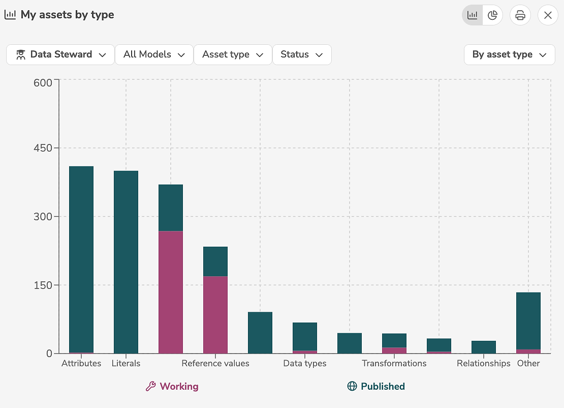This screenshot has height=408, width=564.
Task: Toggle the Working legend series
Action: click(179, 386)
